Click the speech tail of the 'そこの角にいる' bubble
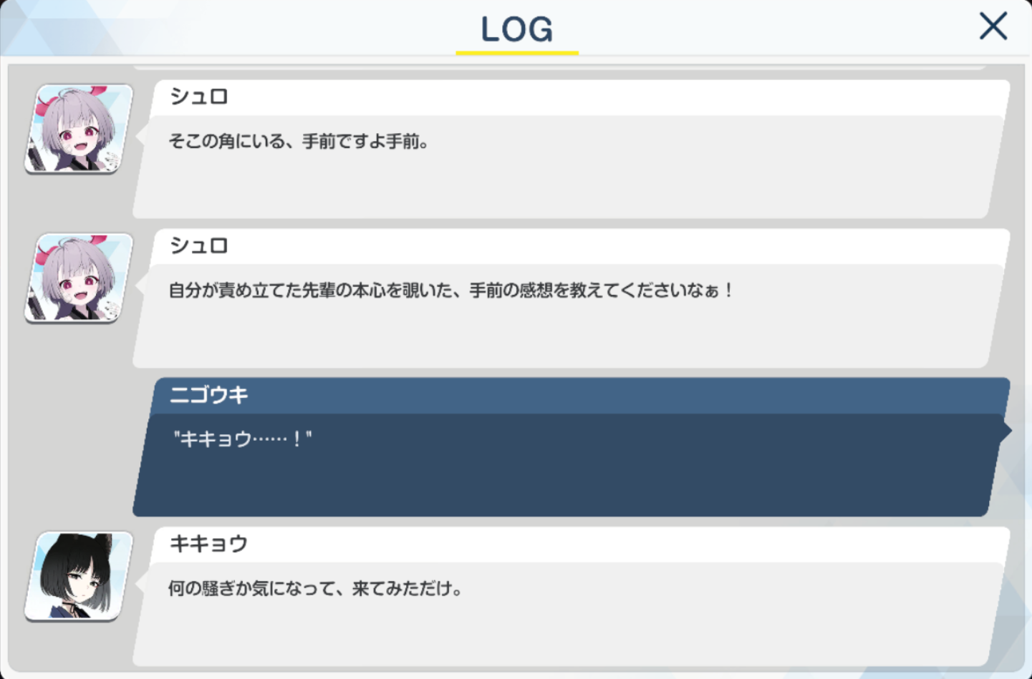Image resolution: width=1032 pixels, height=679 pixels. tap(140, 135)
